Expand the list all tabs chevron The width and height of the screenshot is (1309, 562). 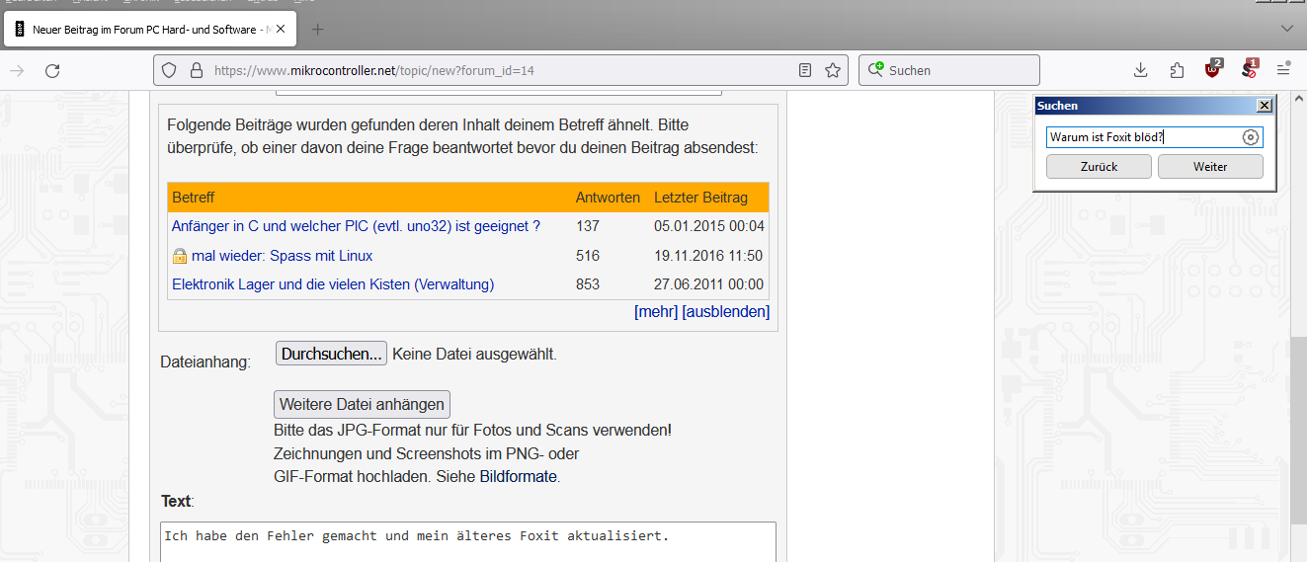tap(1286, 28)
